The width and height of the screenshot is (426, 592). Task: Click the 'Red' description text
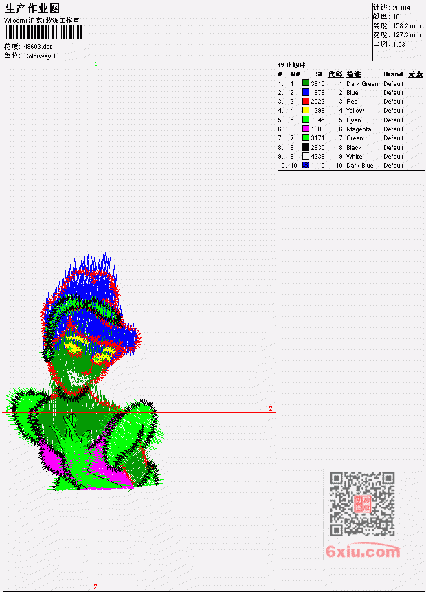(352, 102)
